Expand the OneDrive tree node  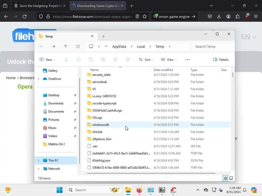tap(39, 79)
